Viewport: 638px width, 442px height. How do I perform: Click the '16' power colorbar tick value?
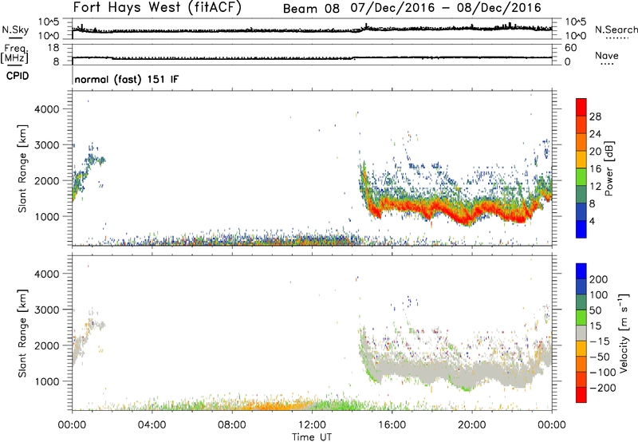tap(595, 169)
